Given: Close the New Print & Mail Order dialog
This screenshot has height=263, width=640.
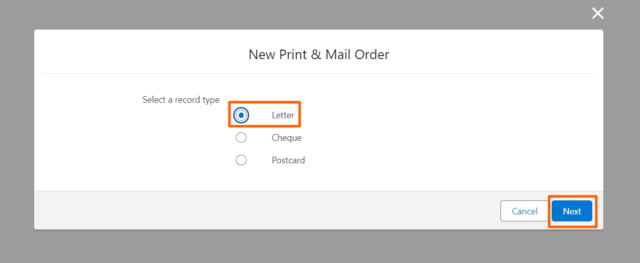Looking at the screenshot, I should point(597,14).
